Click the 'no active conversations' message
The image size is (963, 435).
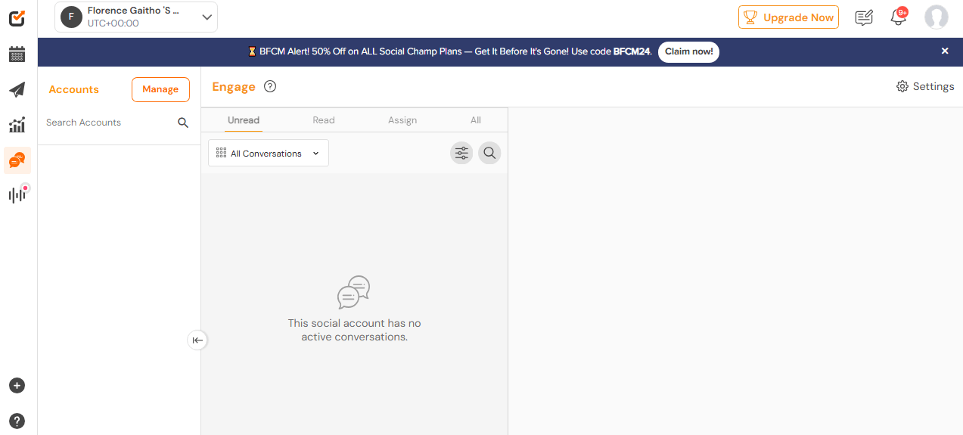tap(355, 330)
